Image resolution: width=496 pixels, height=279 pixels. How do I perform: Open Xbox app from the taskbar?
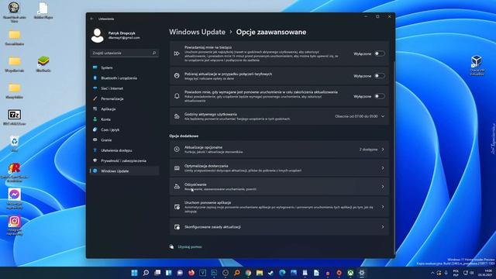[350, 273]
